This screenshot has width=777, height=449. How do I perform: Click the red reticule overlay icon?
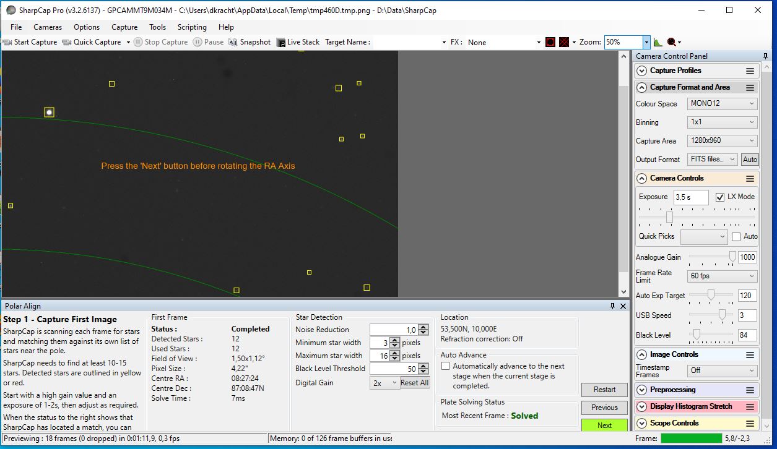click(x=550, y=42)
